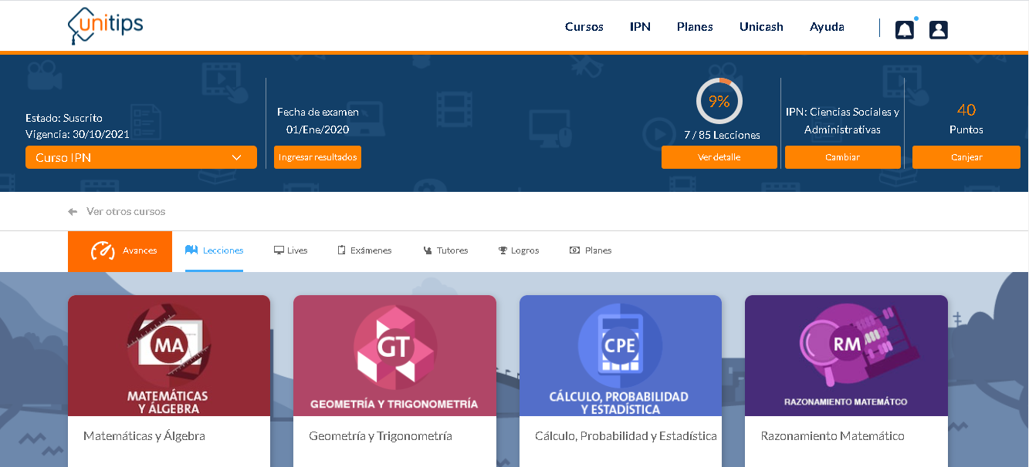The height and width of the screenshot is (467, 1029).
Task: Switch to the Tutores tab
Action: tap(445, 251)
